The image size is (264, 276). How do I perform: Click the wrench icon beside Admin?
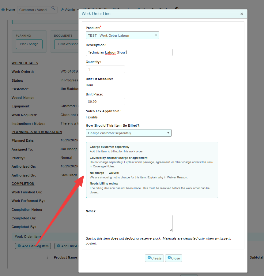tap(62, 10)
